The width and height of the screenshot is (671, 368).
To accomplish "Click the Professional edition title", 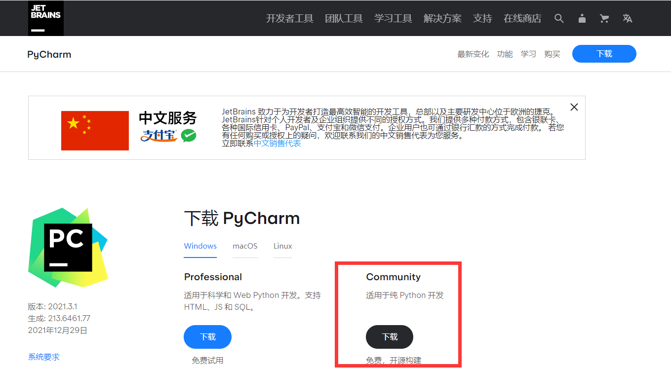I will pyautogui.click(x=213, y=277).
